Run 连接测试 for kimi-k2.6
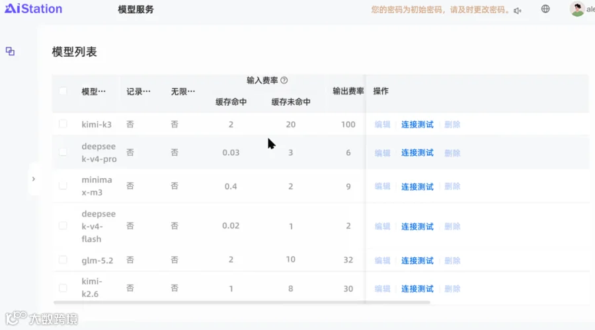Viewport: 595px width, 330px height. (x=417, y=288)
